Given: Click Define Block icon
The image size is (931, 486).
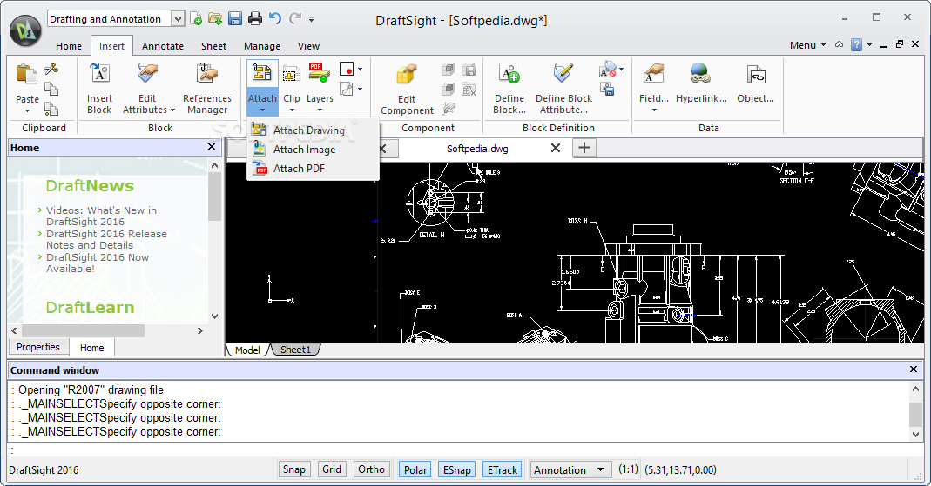Looking at the screenshot, I should coord(509,74).
